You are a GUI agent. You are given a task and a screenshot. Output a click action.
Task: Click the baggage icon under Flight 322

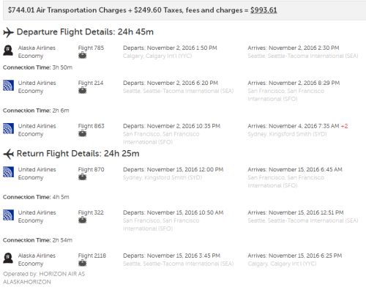pos(82,220)
